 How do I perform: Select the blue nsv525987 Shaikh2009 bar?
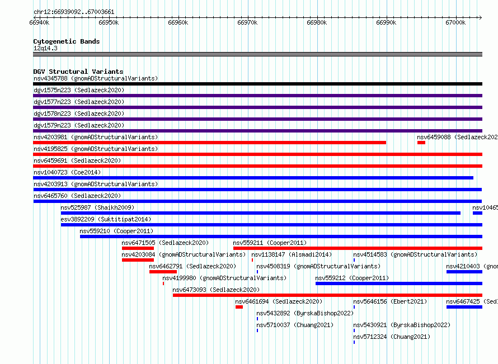coord(260,213)
